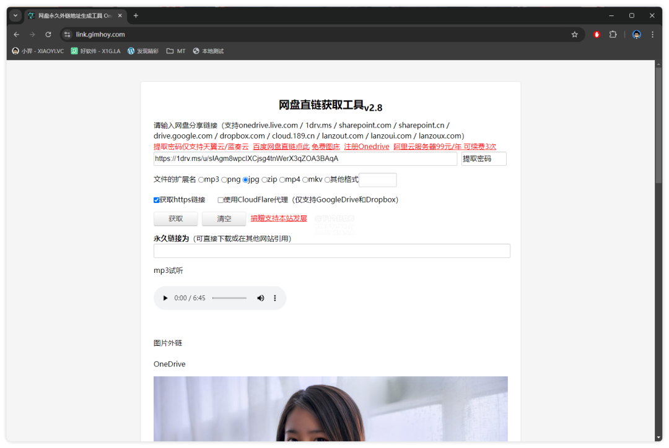Open the extensions puzzle icon
Viewport: 669px width, 448px height.
pos(613,35)
